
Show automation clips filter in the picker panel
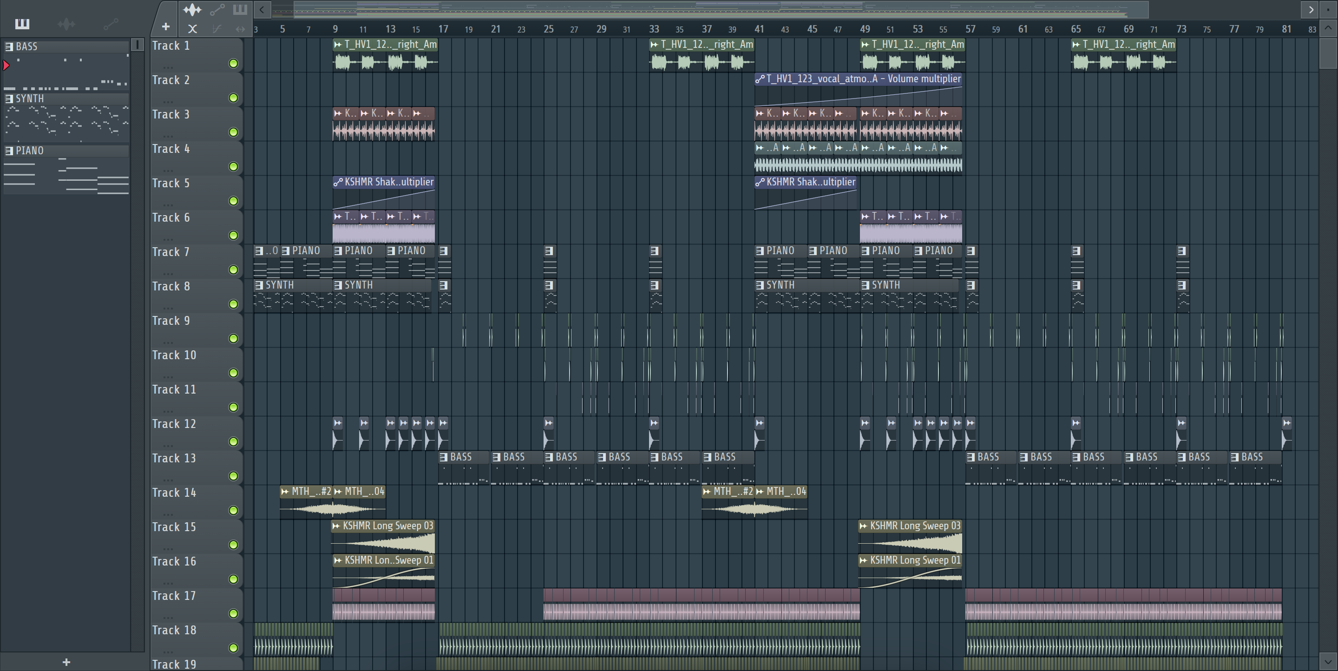pos(111,24)
